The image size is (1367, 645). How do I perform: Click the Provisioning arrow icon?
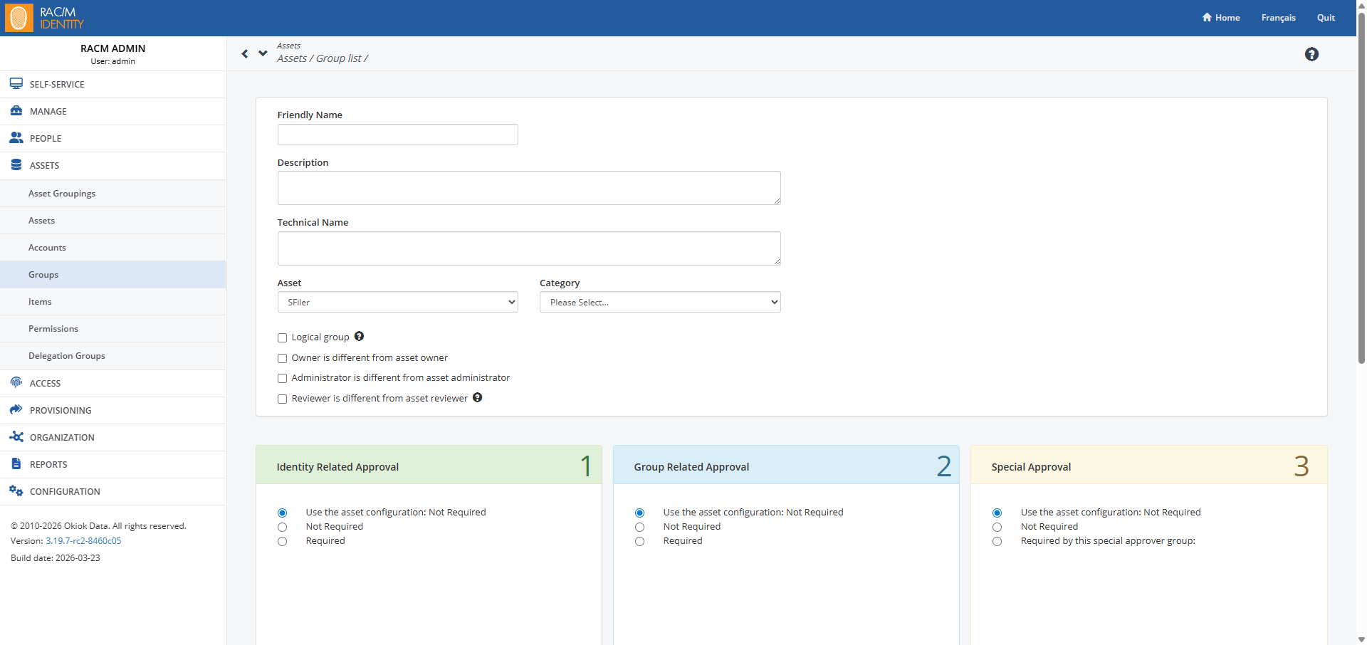(x=16, y=410)
